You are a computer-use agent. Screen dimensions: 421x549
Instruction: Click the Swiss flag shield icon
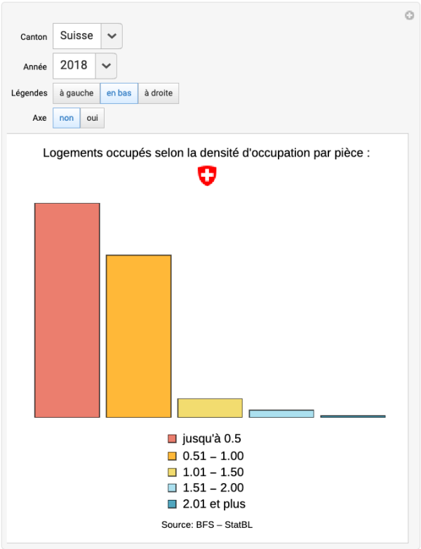pos(207,176)
